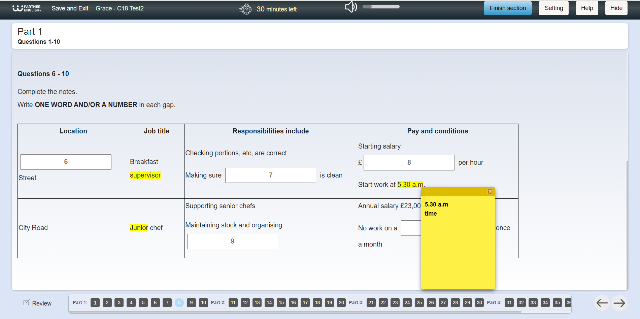Click the answer field for question 6
Screen dimensions: 640x319
pyautogui.click(x=66, y=162)
